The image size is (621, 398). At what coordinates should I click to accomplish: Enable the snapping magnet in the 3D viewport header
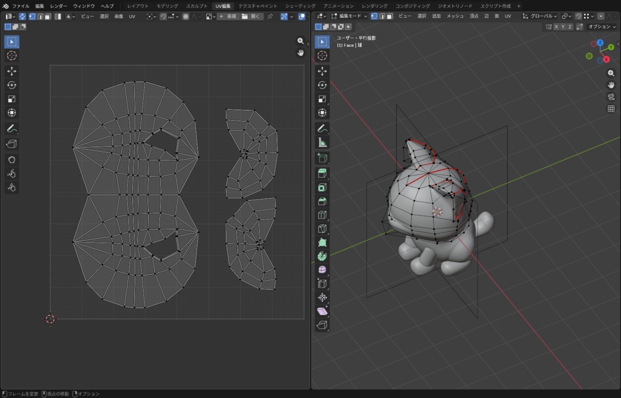578,16
